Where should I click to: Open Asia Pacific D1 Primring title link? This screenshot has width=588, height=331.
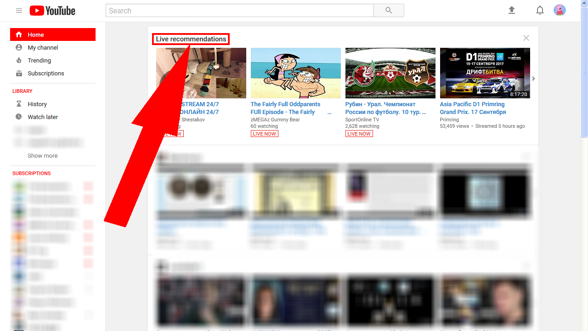click(x=473, y=108)
